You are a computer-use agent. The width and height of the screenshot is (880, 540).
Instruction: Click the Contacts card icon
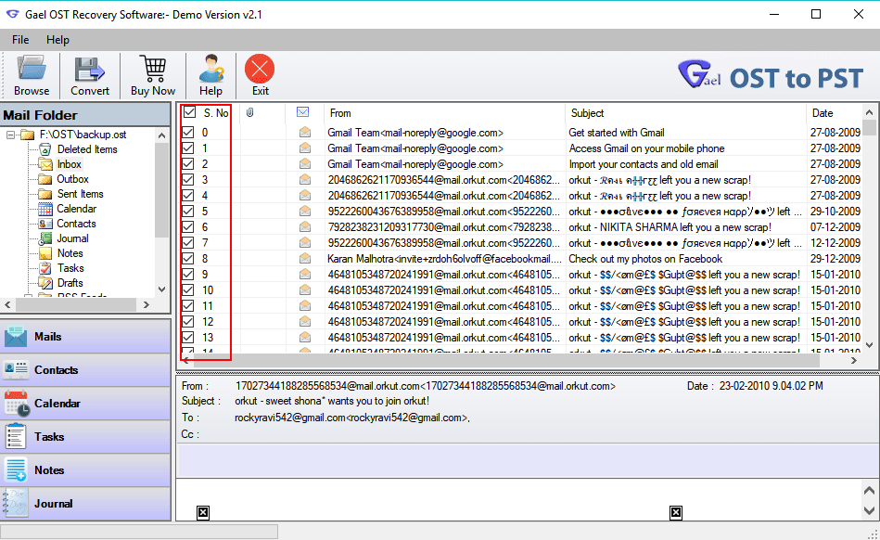16,369
